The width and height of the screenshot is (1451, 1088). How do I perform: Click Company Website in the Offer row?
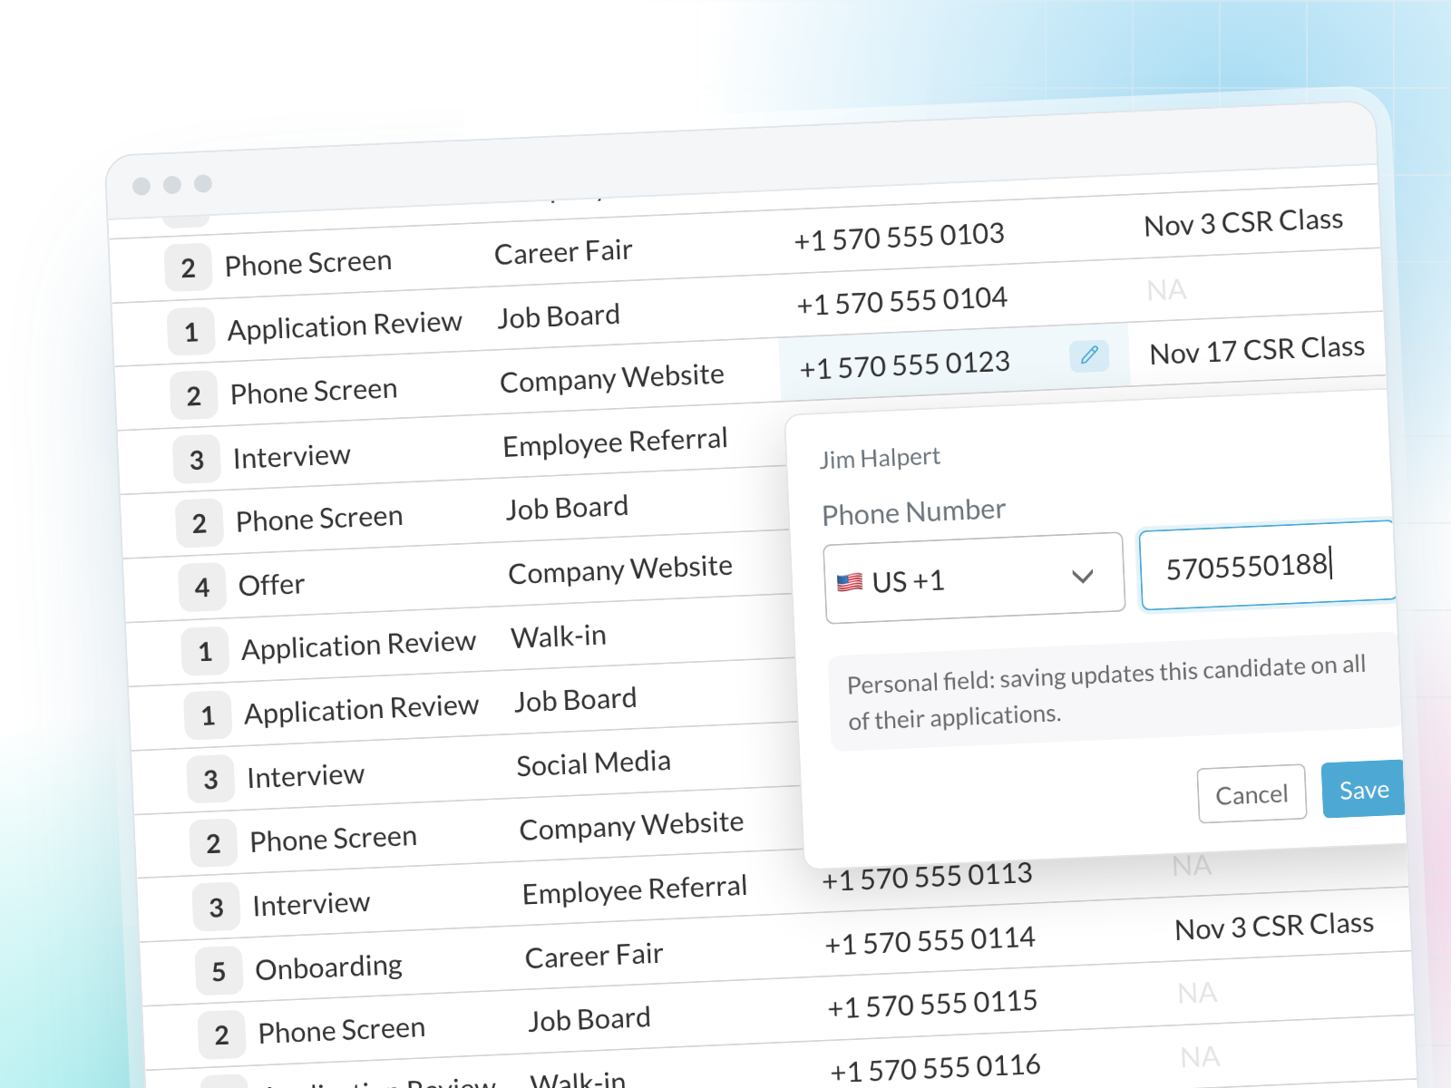click(x=620, y=569)
